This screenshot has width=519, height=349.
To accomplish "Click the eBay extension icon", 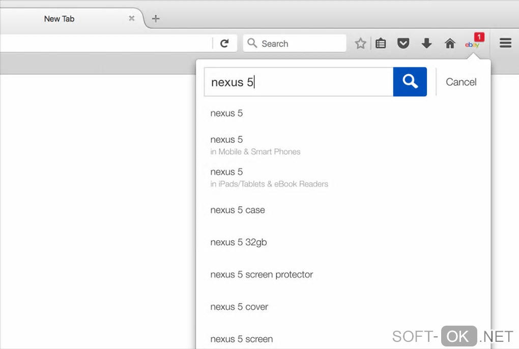I will point(473,44).
